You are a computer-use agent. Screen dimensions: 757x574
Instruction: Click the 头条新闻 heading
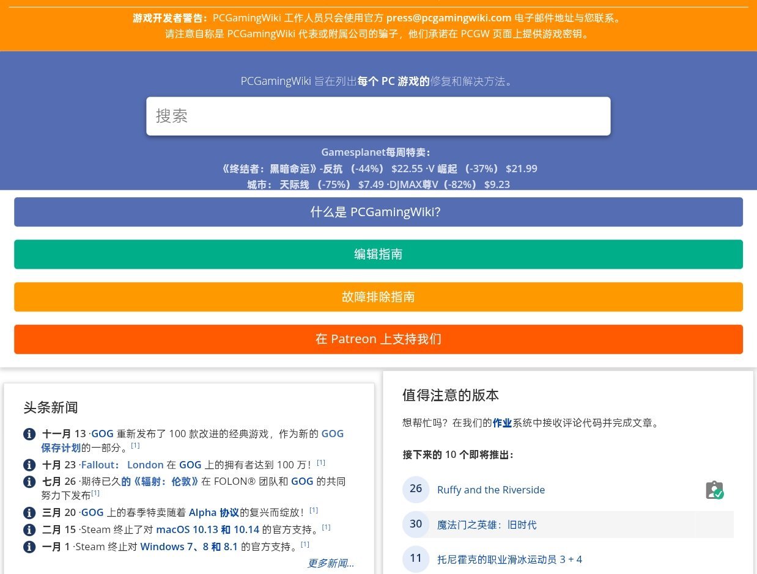pos(51,407)
